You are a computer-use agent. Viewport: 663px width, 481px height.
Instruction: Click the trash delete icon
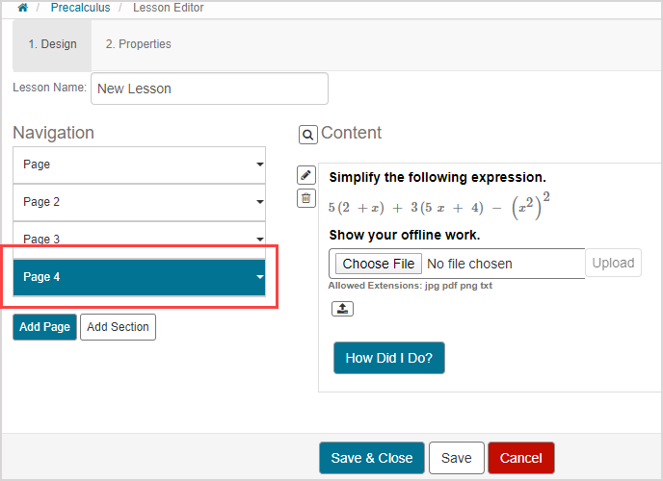[305, 198]
